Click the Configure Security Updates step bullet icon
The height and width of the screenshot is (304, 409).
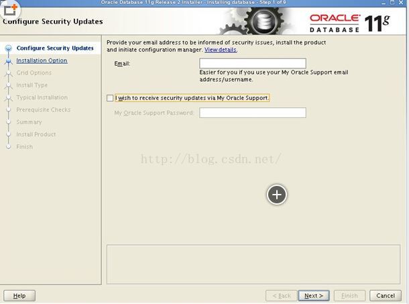(9, 48)
